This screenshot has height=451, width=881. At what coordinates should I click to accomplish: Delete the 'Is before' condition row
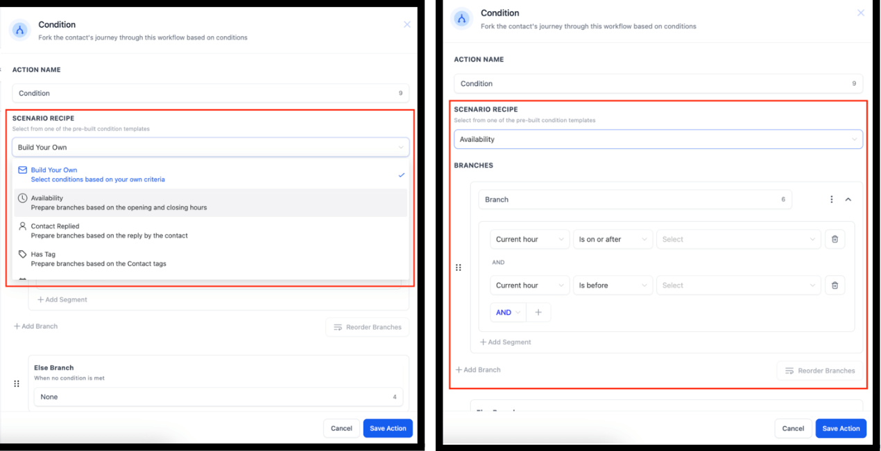pos(835,285)
